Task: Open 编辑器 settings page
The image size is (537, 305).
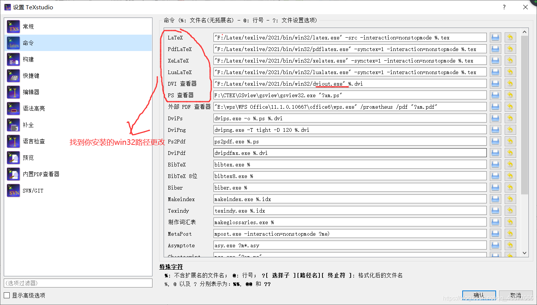Action: (x=78, y=92)
